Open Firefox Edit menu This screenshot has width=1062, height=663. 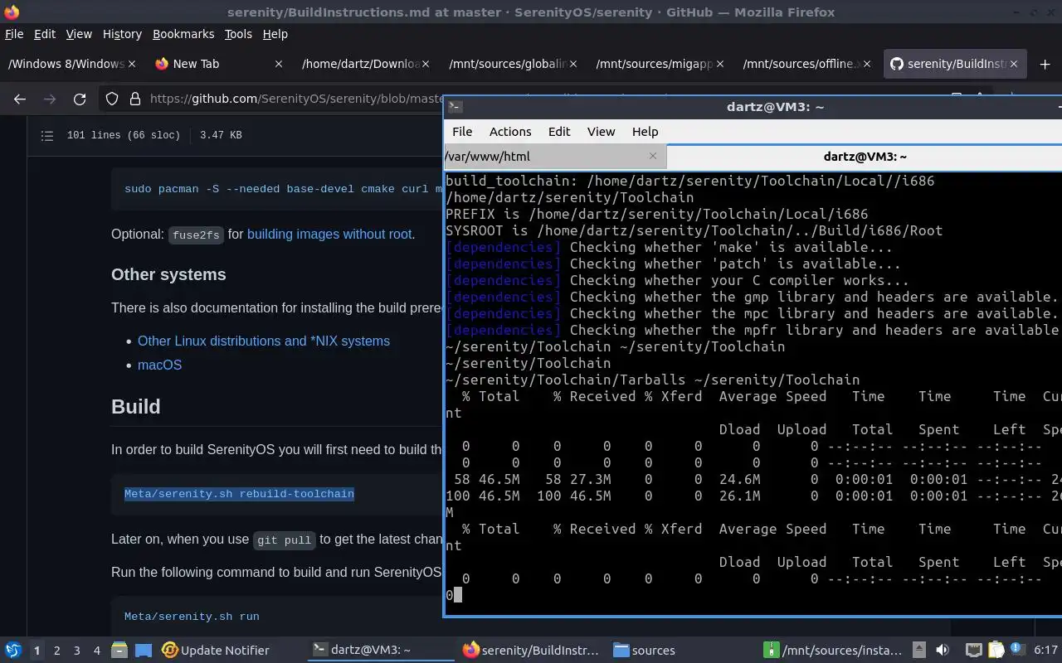coord(45,34)
